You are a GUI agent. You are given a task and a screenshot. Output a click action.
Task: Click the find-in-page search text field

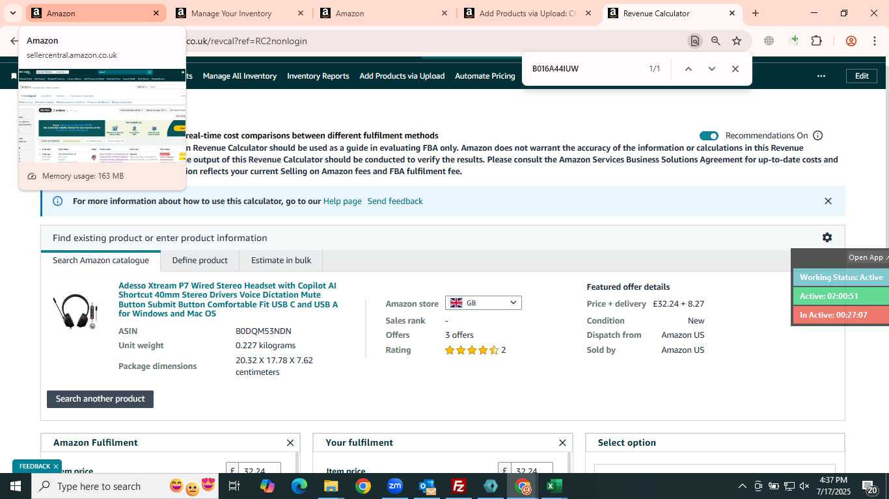click(584, 69)
